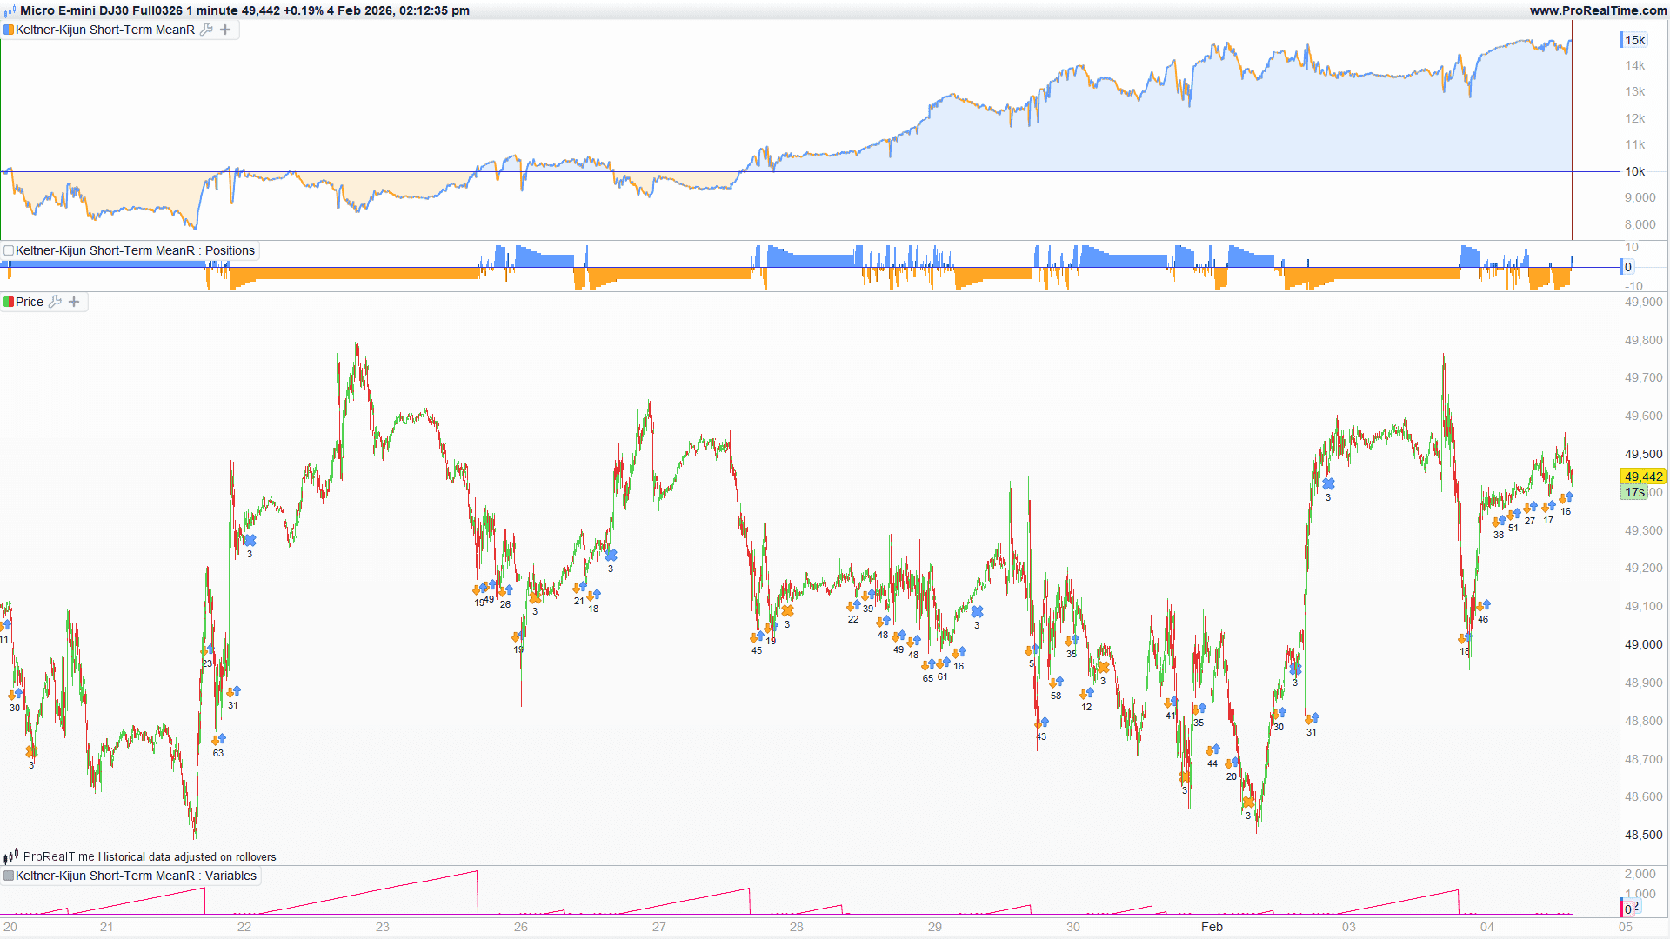The width and height of the screenshot is (1670, 939).
Task: Add indicator with Price panel plus icon
Action: [74, 302]
